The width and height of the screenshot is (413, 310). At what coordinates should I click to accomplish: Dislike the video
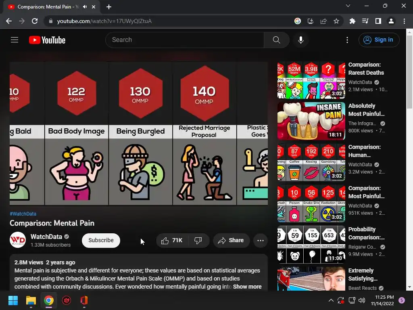198,241
